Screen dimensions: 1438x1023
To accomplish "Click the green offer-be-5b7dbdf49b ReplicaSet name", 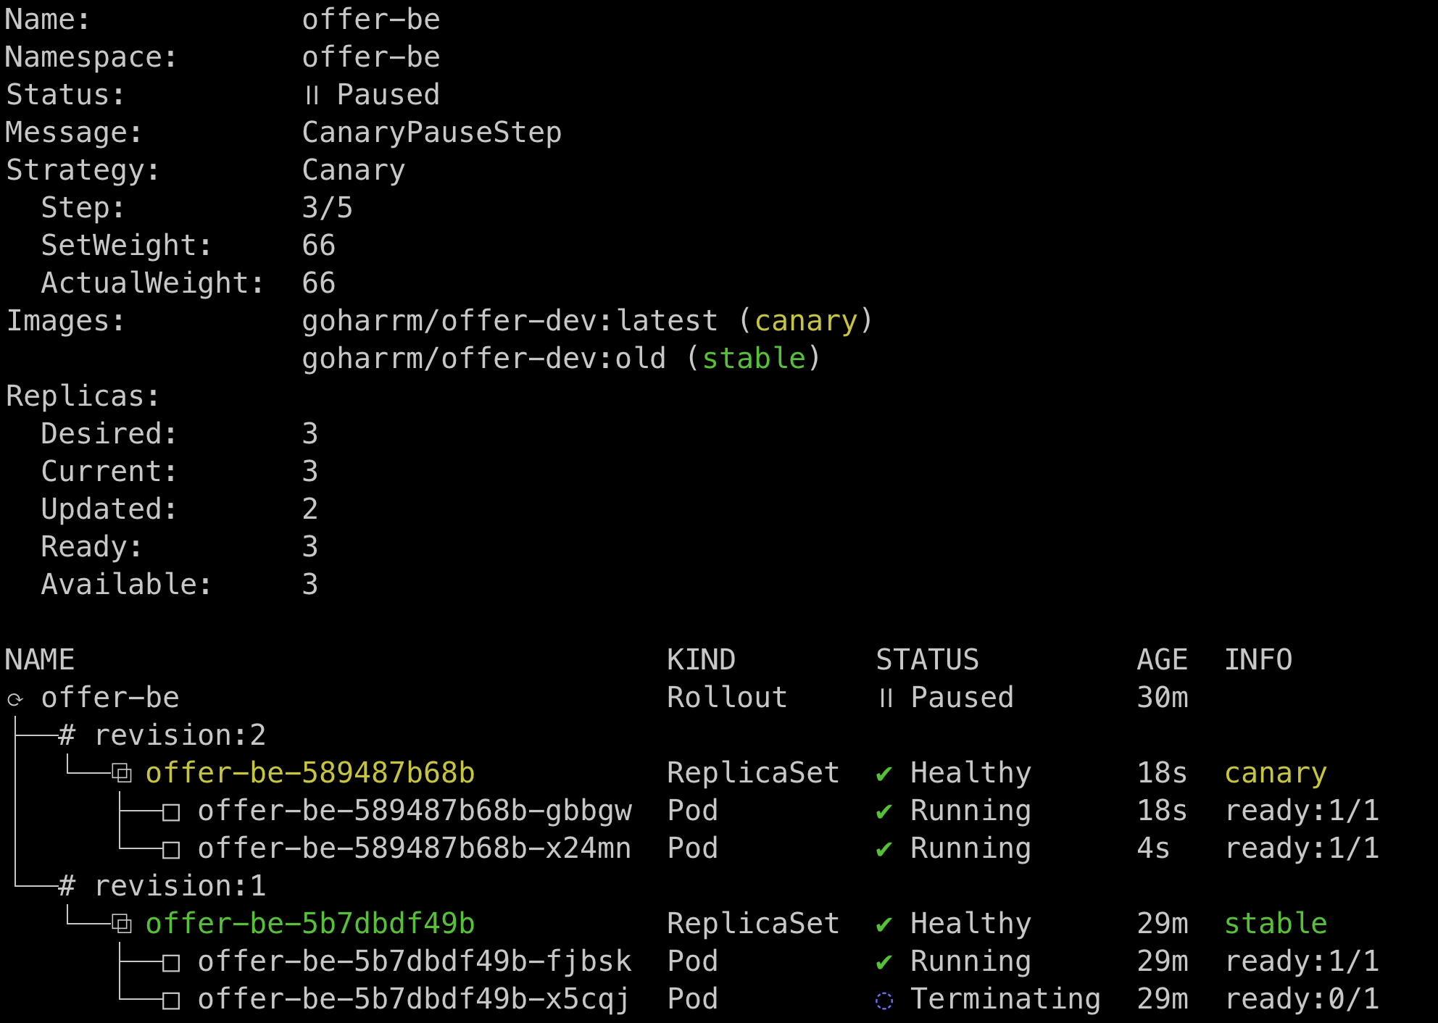I will coord(309,924).
